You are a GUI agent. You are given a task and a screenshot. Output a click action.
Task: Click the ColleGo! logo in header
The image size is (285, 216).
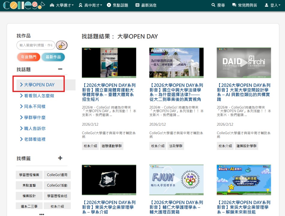[x=23, y=5]
